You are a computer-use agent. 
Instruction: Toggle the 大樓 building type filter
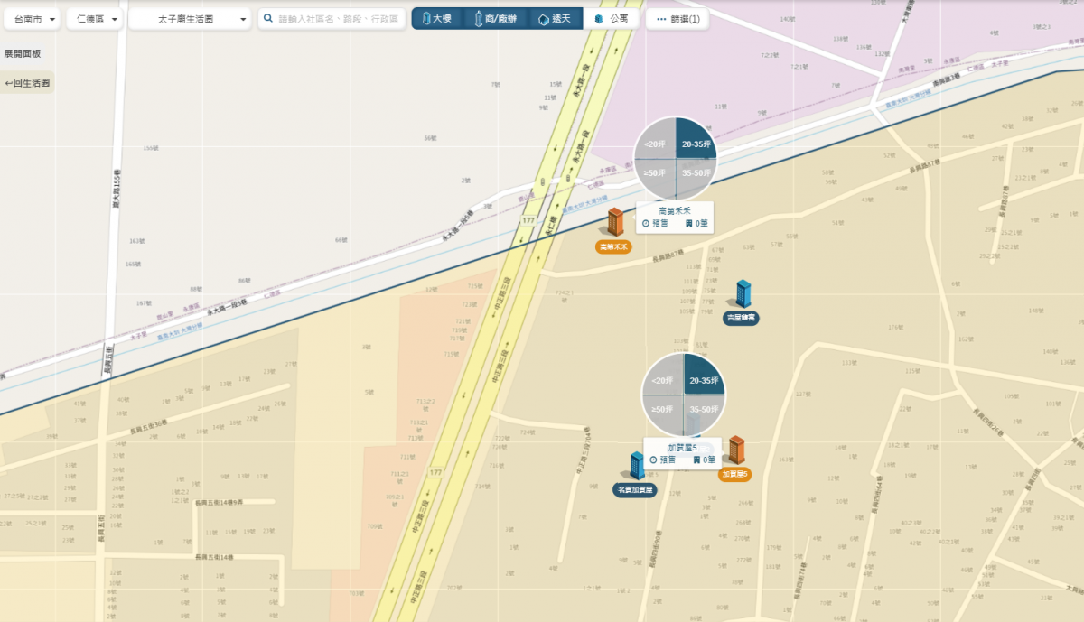[437, 19]
